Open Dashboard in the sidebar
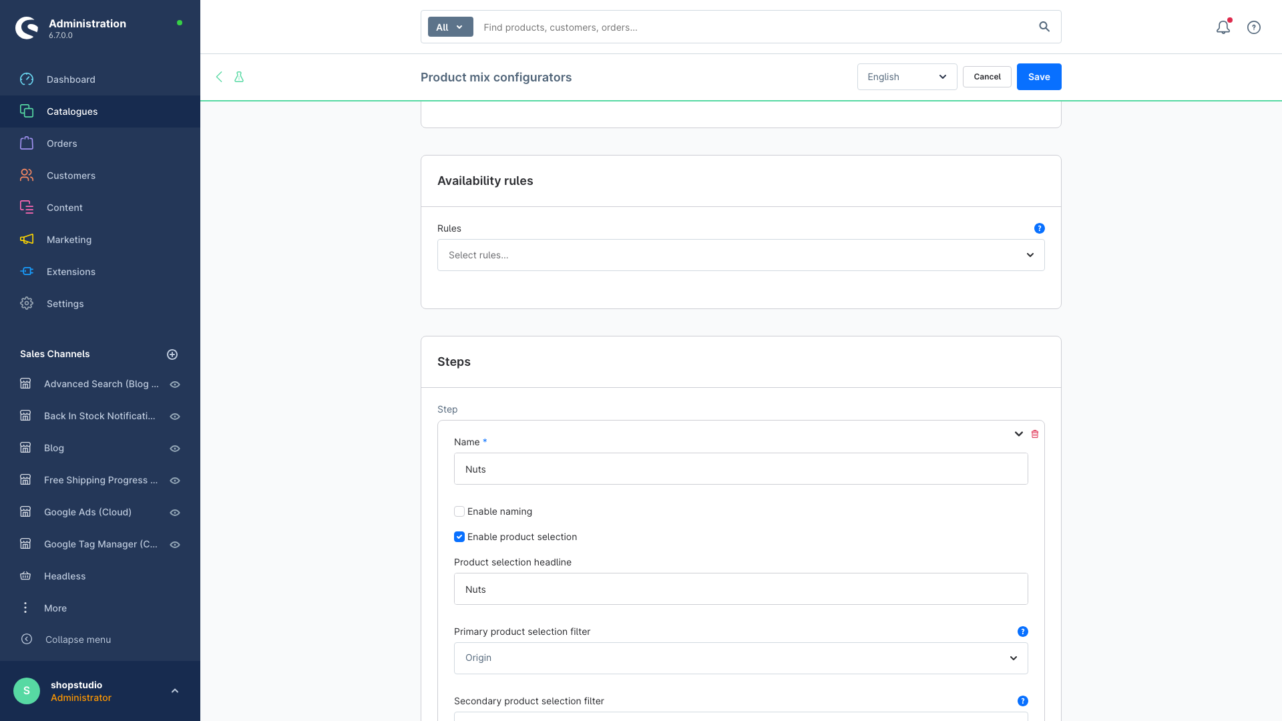Viewport: 1282px width, 721px height. click(x=100, y=79)
